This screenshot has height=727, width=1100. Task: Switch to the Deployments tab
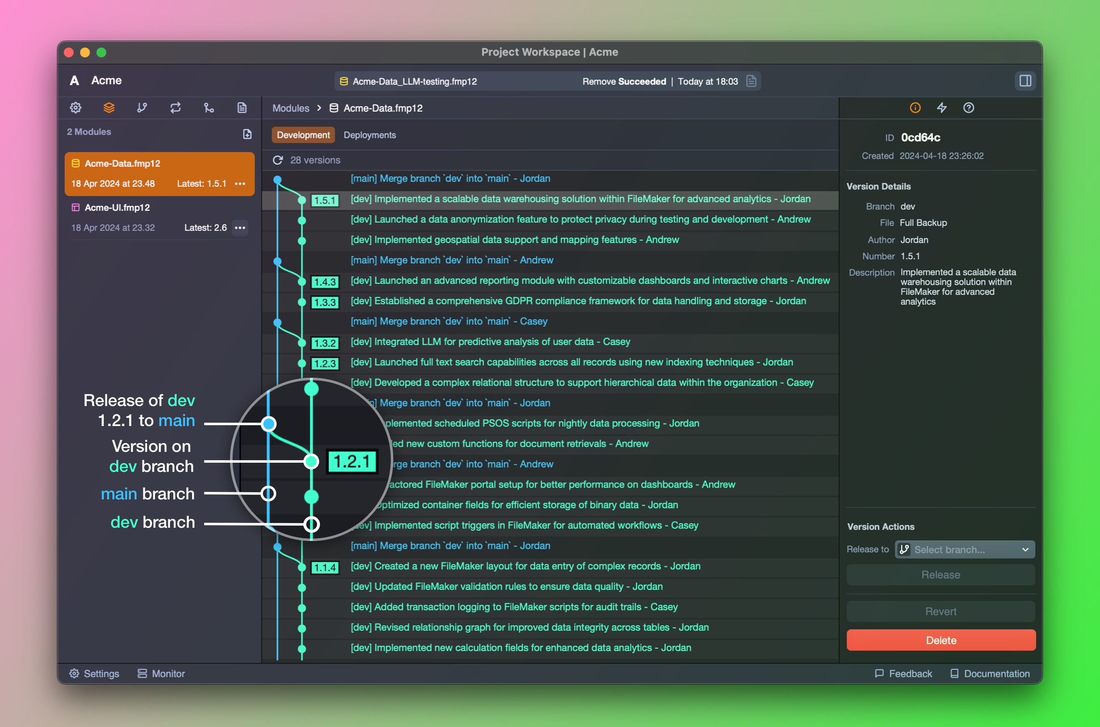[x=370, y=135]
